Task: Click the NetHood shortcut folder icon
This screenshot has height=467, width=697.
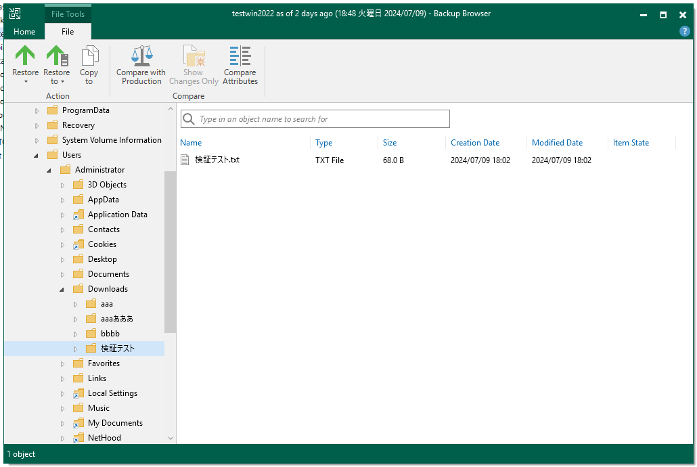Action: coord(78,438)
